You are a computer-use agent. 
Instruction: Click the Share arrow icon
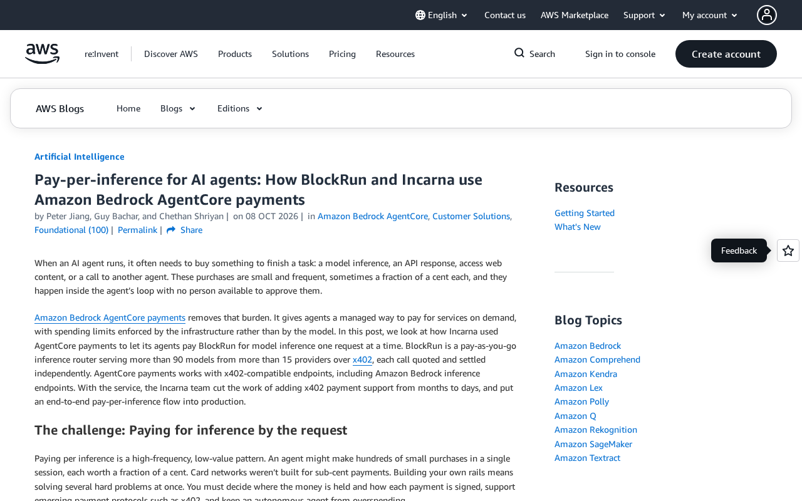(x=171, y=230)
